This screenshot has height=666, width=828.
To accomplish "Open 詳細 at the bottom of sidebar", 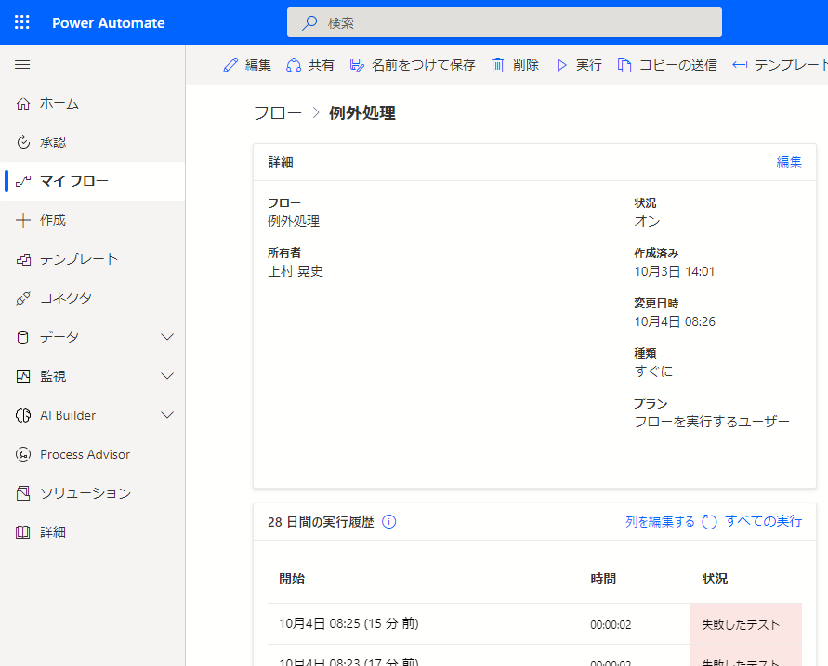I will [92, 532].
